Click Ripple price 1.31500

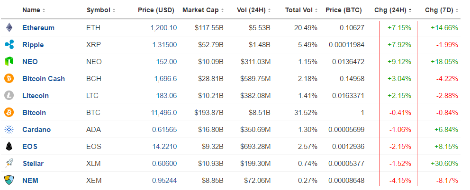(x=164, y=45)
